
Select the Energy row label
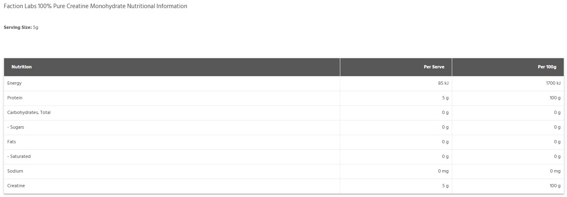tap(14, 83)
